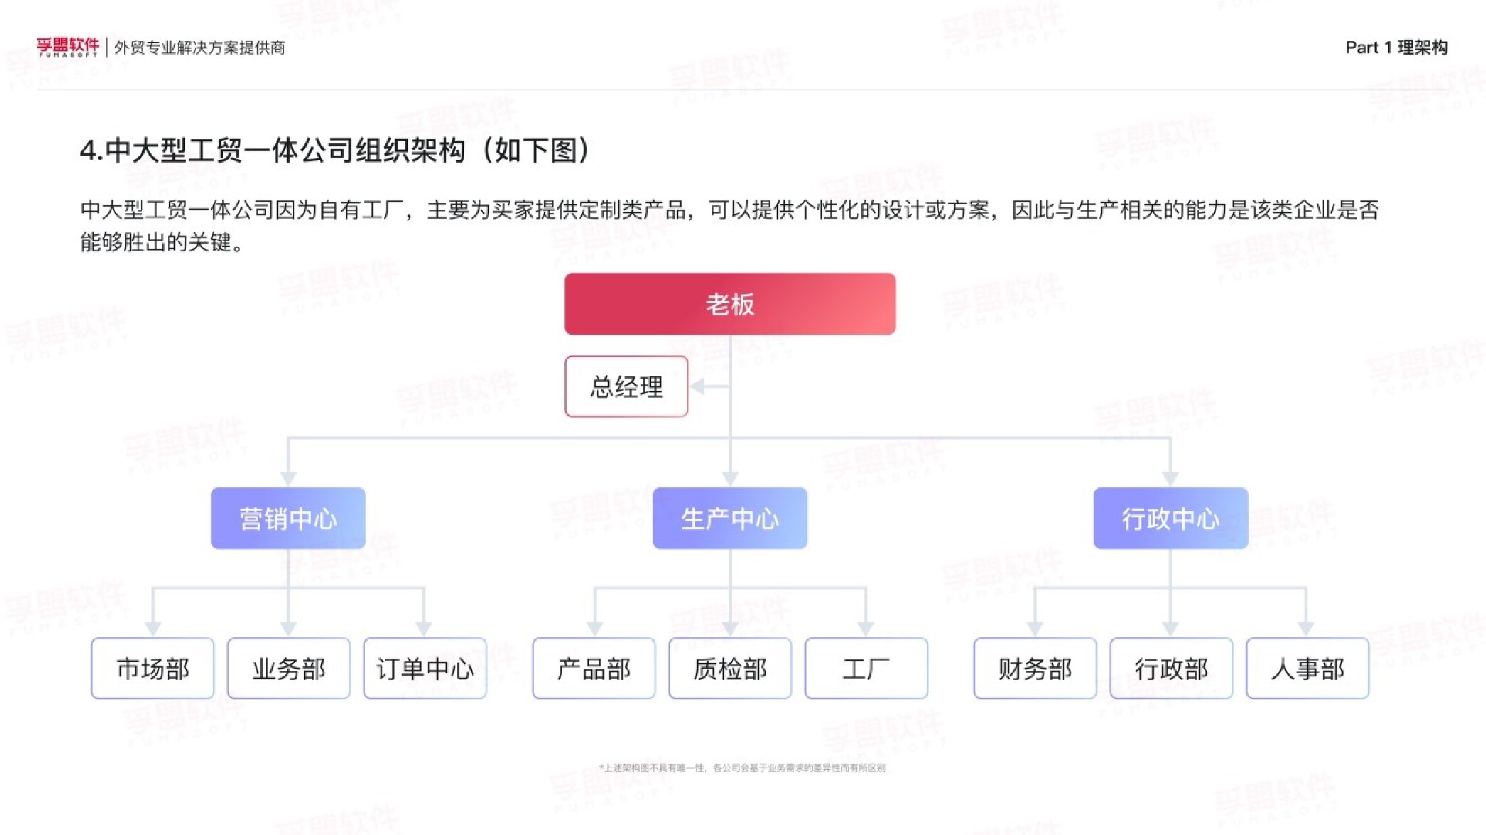Click the 外贸专业解决方案提供商 tagline

[x=199, y=47]
